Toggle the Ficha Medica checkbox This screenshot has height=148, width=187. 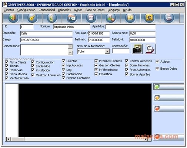pos(7,74)
